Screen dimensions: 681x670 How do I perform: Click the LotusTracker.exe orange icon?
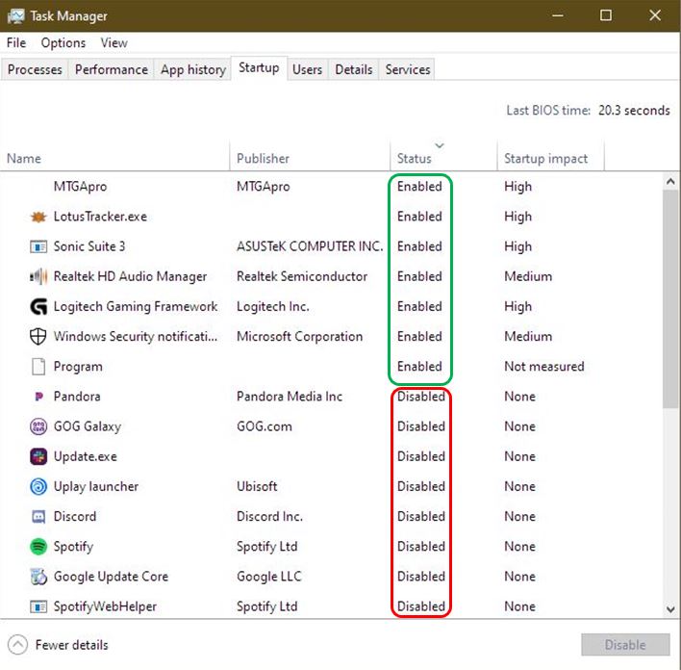click(38, 217)
